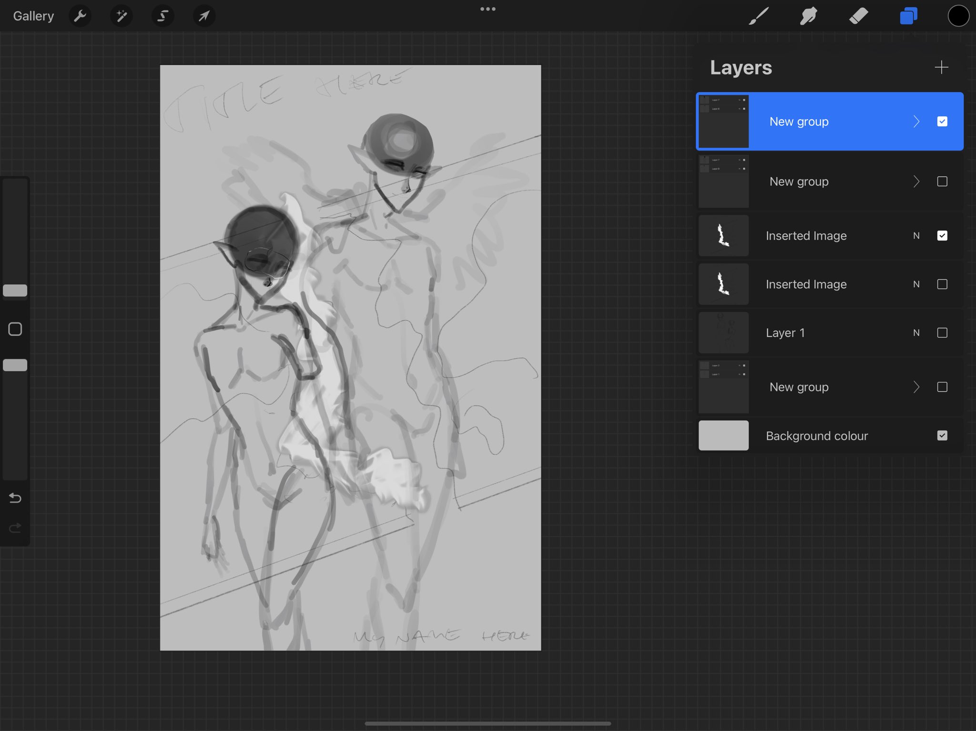Select the Eraser tool
The width and height of the screenshot is (976, 731).
(x=858, y=16)
